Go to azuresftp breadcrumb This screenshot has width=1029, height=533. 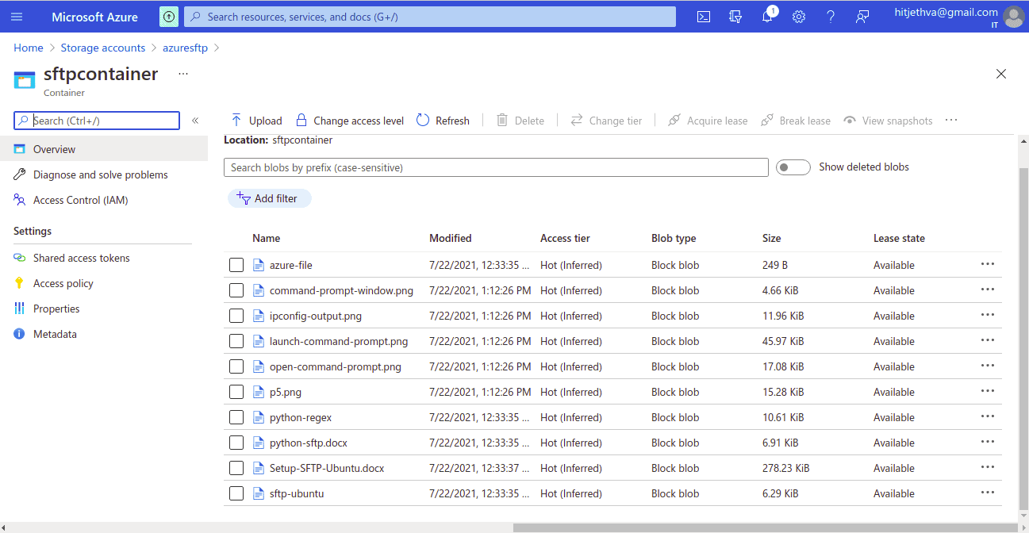point(185,48)
